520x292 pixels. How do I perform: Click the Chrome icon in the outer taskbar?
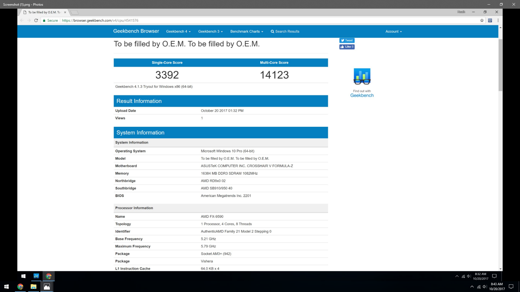pos(20,287)
